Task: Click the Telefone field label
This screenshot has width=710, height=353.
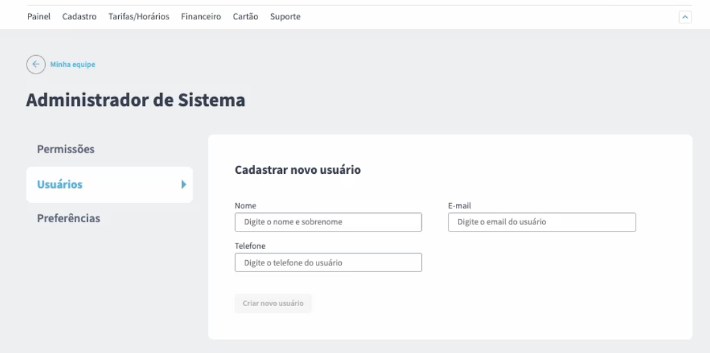Action: 250,246
